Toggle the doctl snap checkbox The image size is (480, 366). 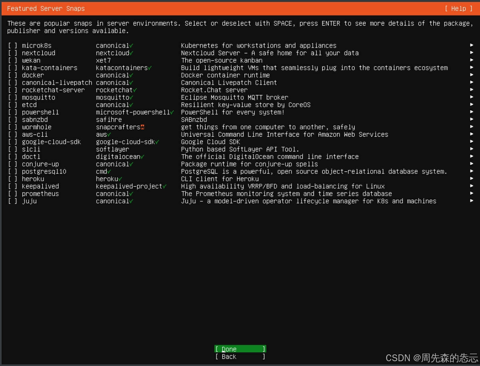point(13,157)
